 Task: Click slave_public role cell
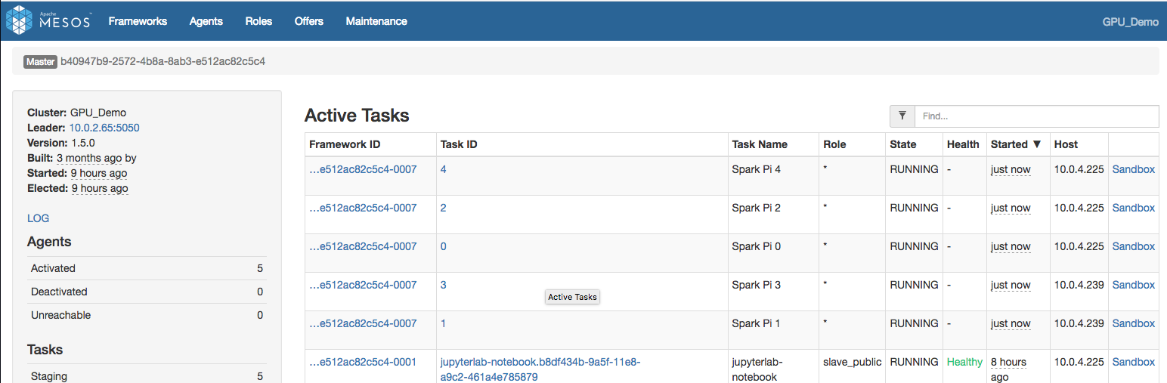pos(853,362)
